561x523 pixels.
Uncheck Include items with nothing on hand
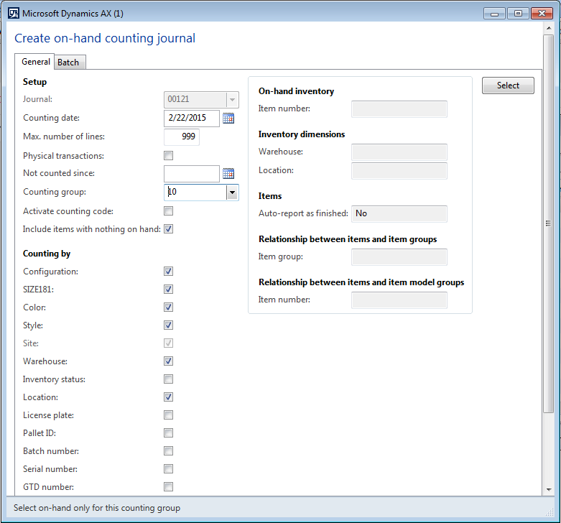click(168, 229)
